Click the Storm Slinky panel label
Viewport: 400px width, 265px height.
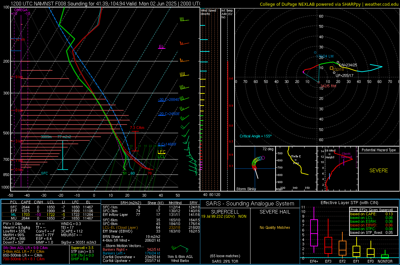[x=246, y=189]
